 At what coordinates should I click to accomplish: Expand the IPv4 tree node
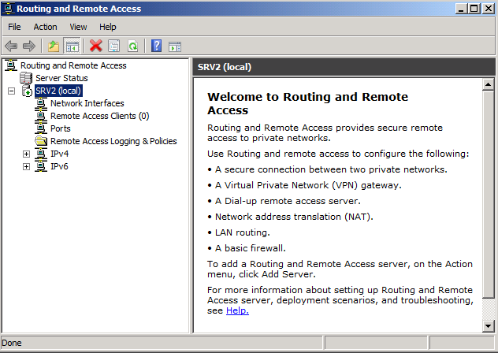coord(26,154)
